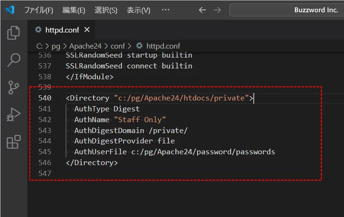Open the Explorer view in activity bar
344x217 pixels.
[14, 33]
